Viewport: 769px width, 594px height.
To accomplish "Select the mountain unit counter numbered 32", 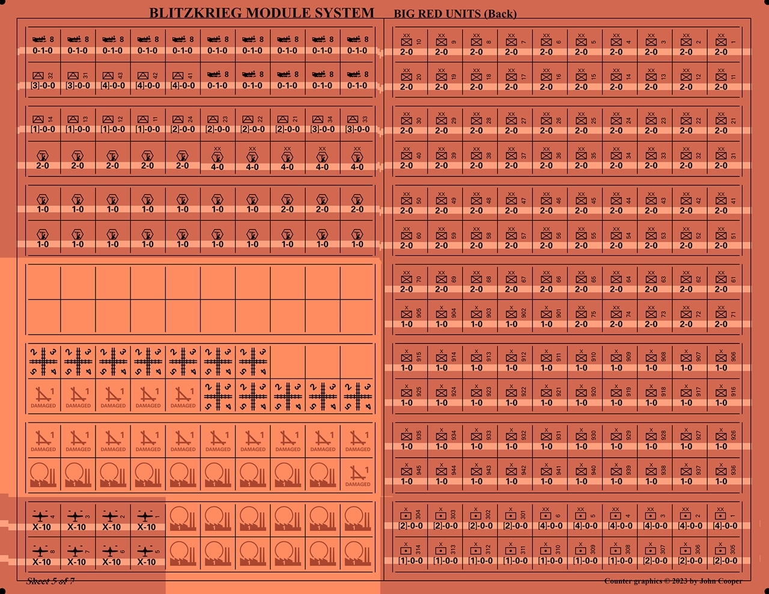I will coord(43,80).
